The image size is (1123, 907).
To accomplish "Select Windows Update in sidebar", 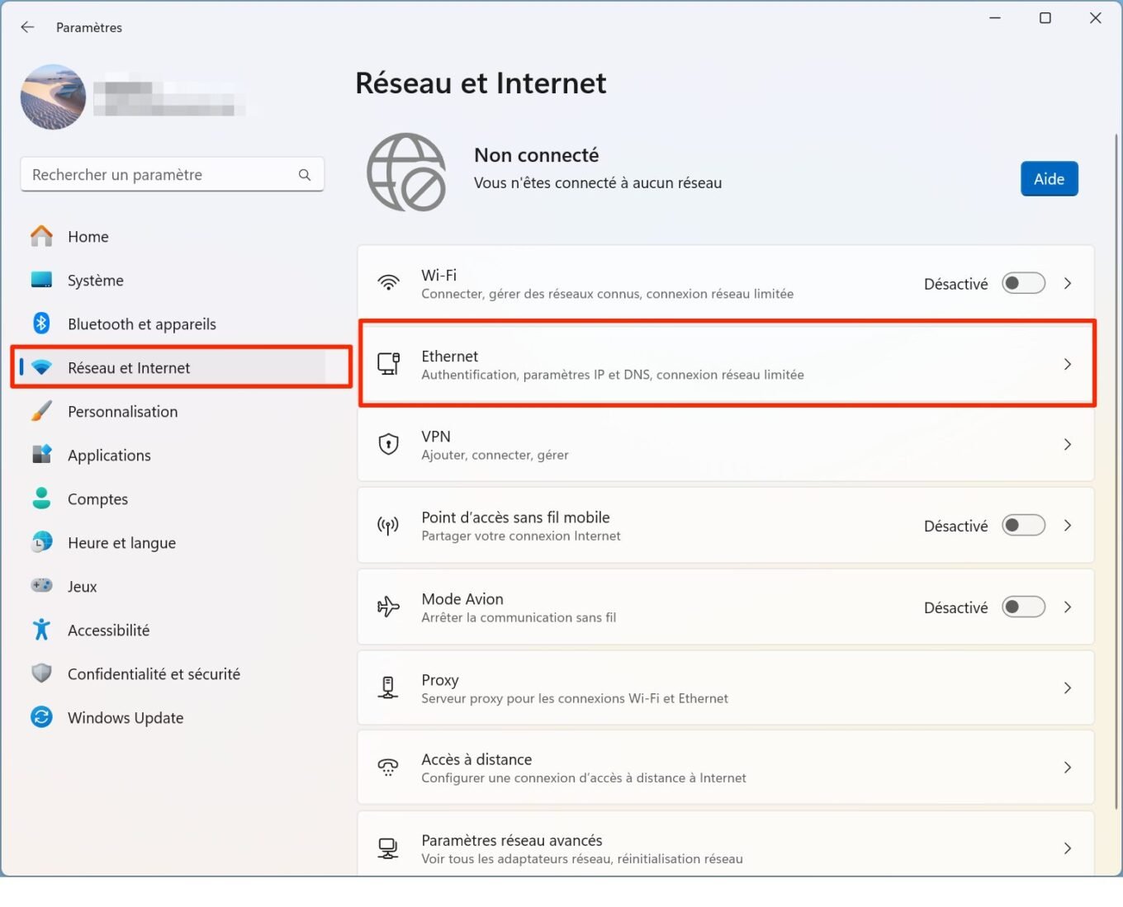I will click(172, 718).
